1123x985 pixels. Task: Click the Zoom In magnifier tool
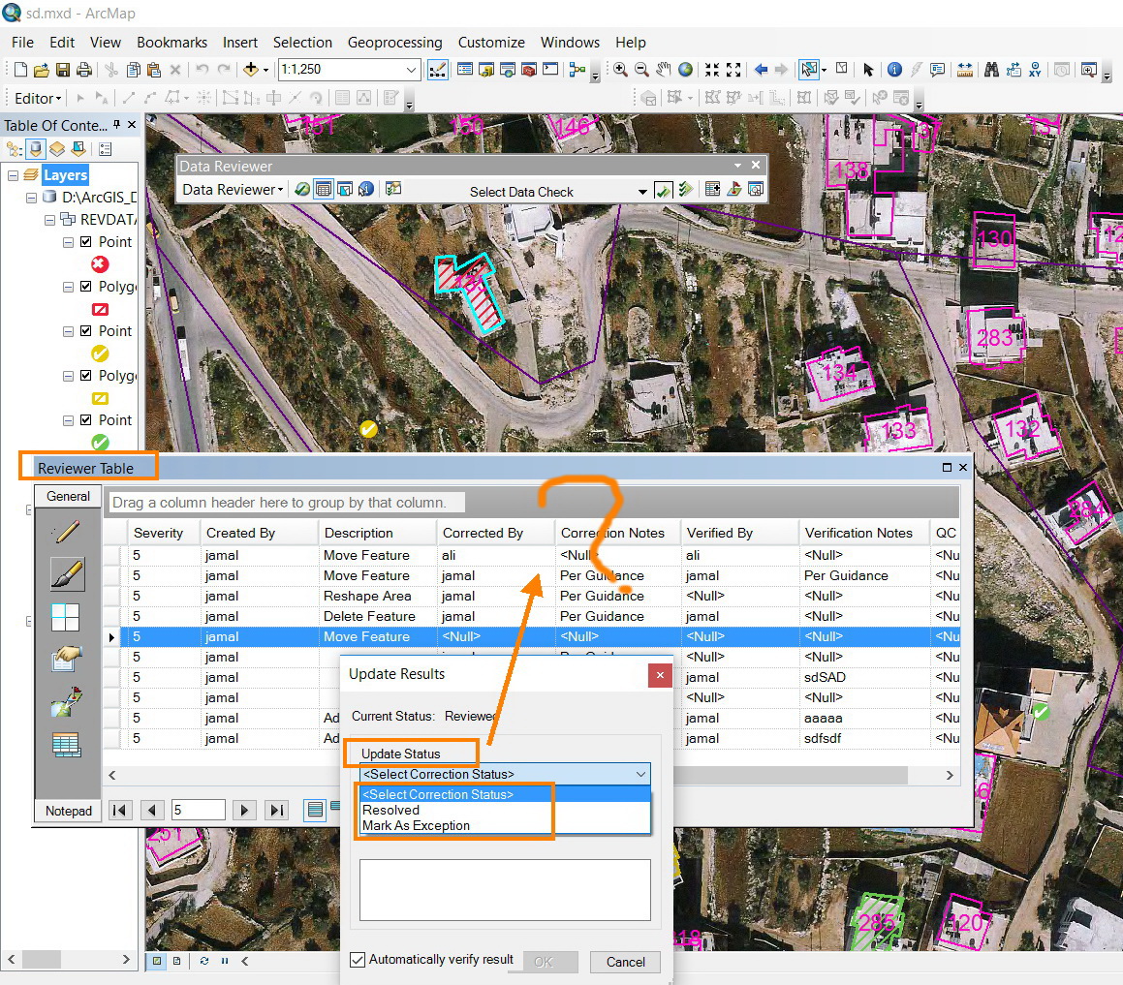(620, 70)
